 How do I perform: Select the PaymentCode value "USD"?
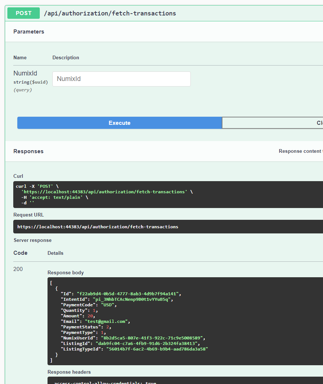click(108, 305)
